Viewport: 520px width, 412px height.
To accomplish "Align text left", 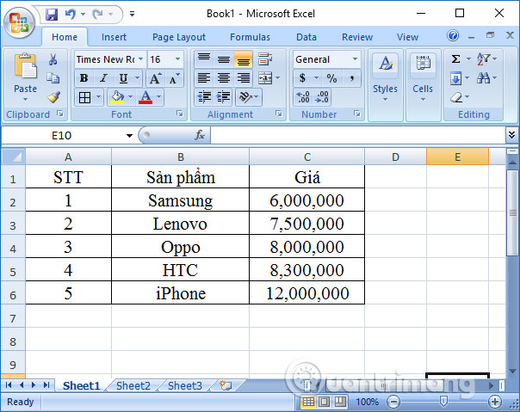I will (204, 78).
